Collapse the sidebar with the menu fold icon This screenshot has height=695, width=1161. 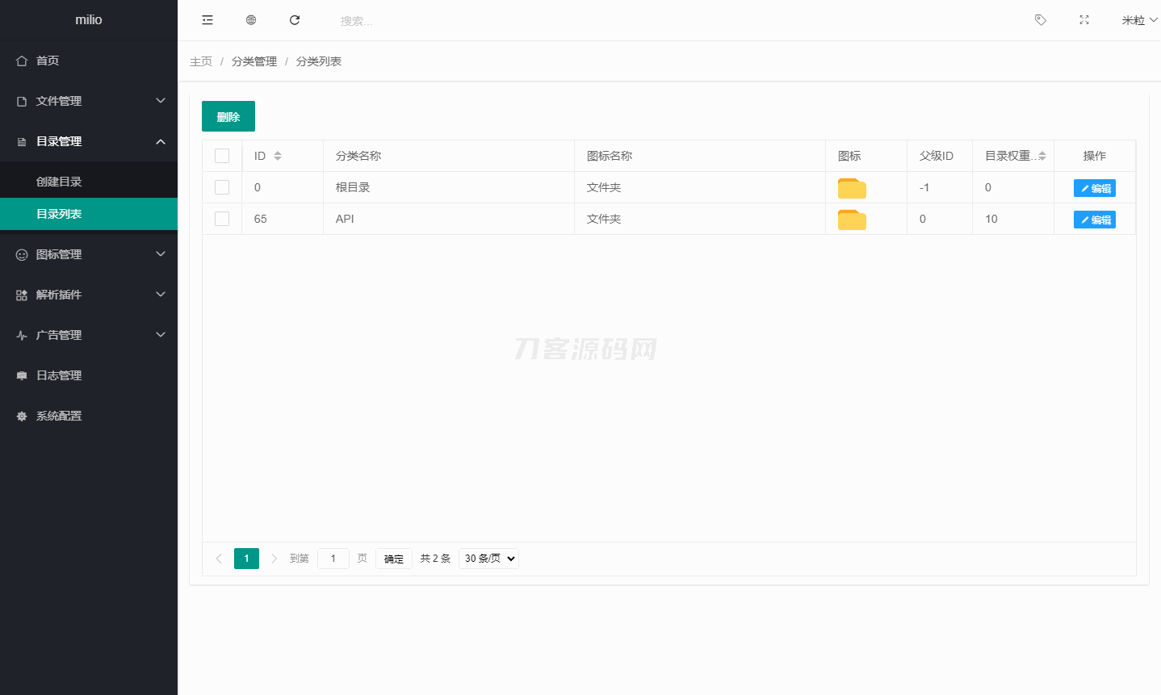tap(207, 20)
